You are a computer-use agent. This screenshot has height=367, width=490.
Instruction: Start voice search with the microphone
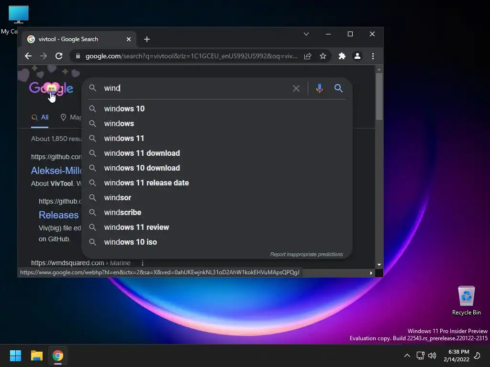click(x=319, y=88)
